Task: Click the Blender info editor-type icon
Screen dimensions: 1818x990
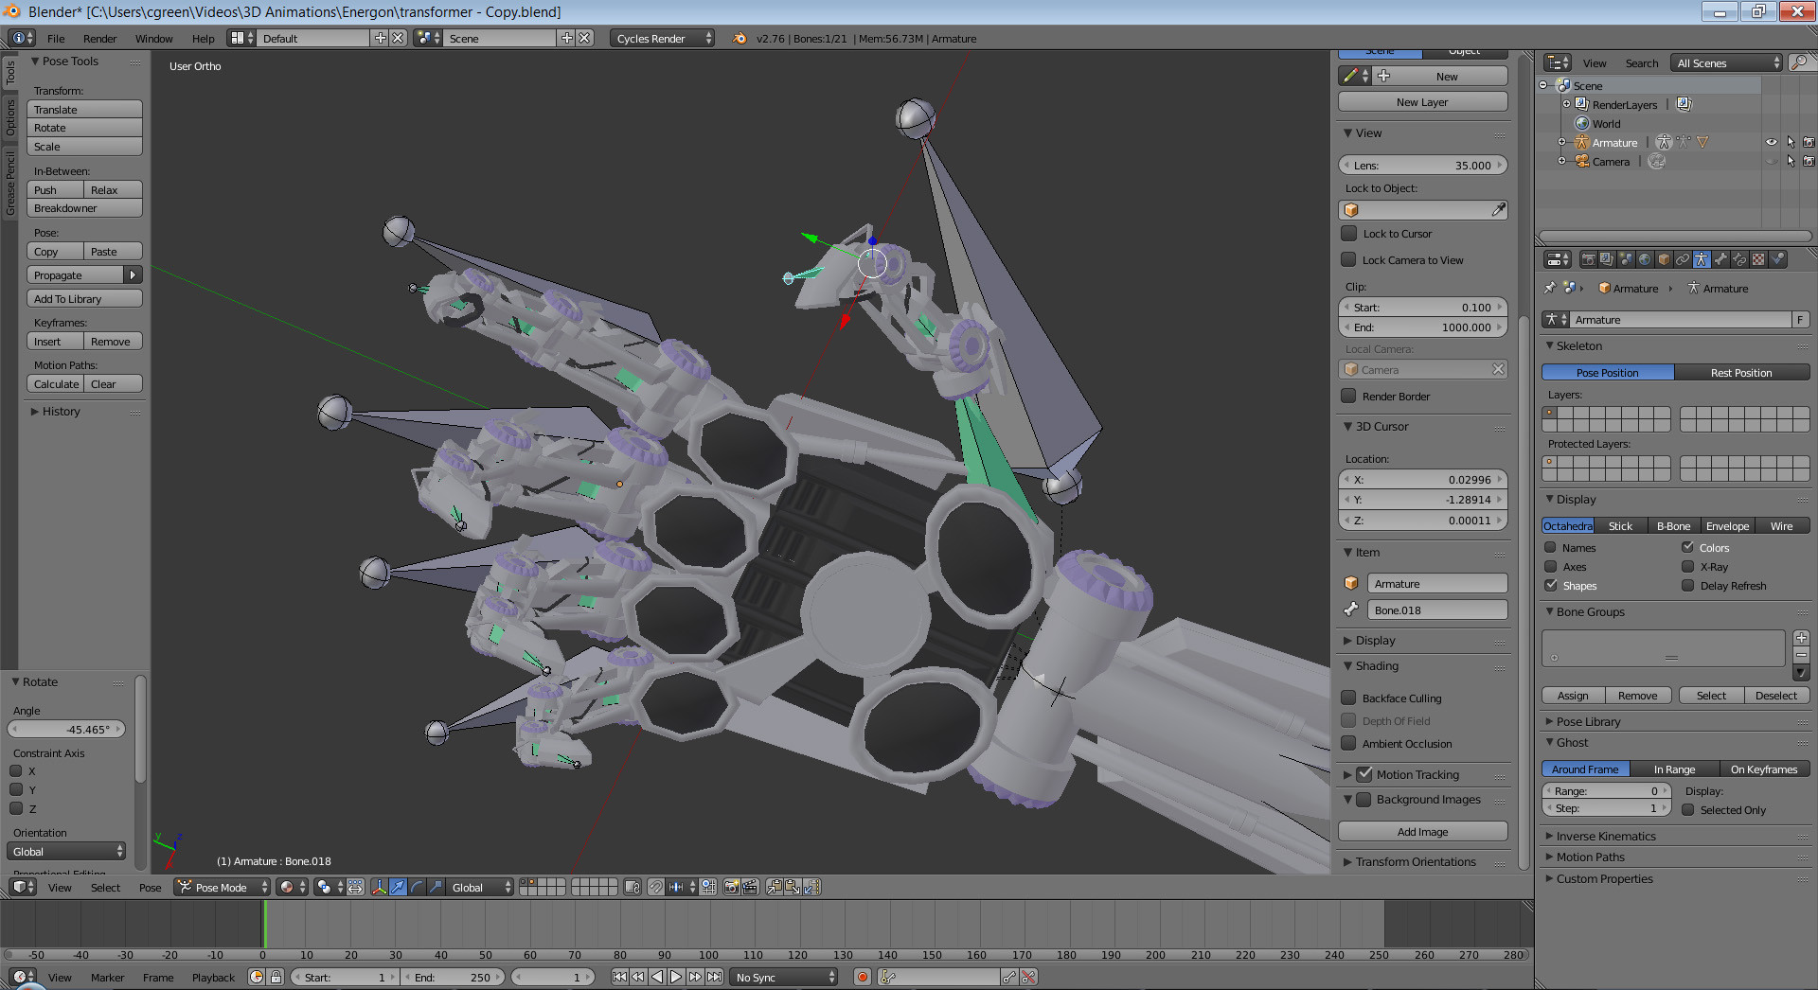Action: (22, 38)
